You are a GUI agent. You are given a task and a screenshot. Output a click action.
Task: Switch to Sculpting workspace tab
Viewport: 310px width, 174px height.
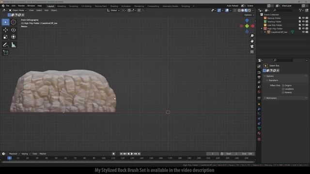click(74, 6)
